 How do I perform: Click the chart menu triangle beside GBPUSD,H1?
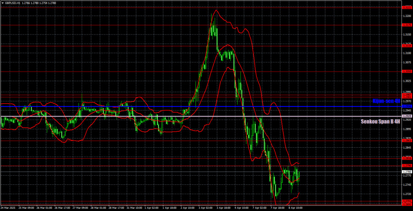pos(2,3)
